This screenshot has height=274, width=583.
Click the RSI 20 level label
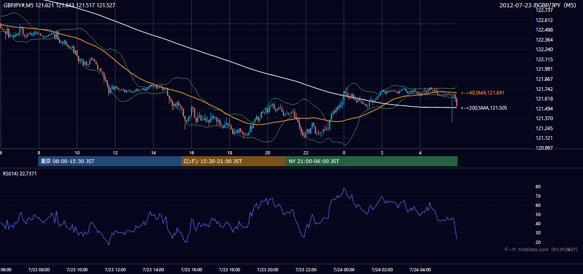point(538,242)
